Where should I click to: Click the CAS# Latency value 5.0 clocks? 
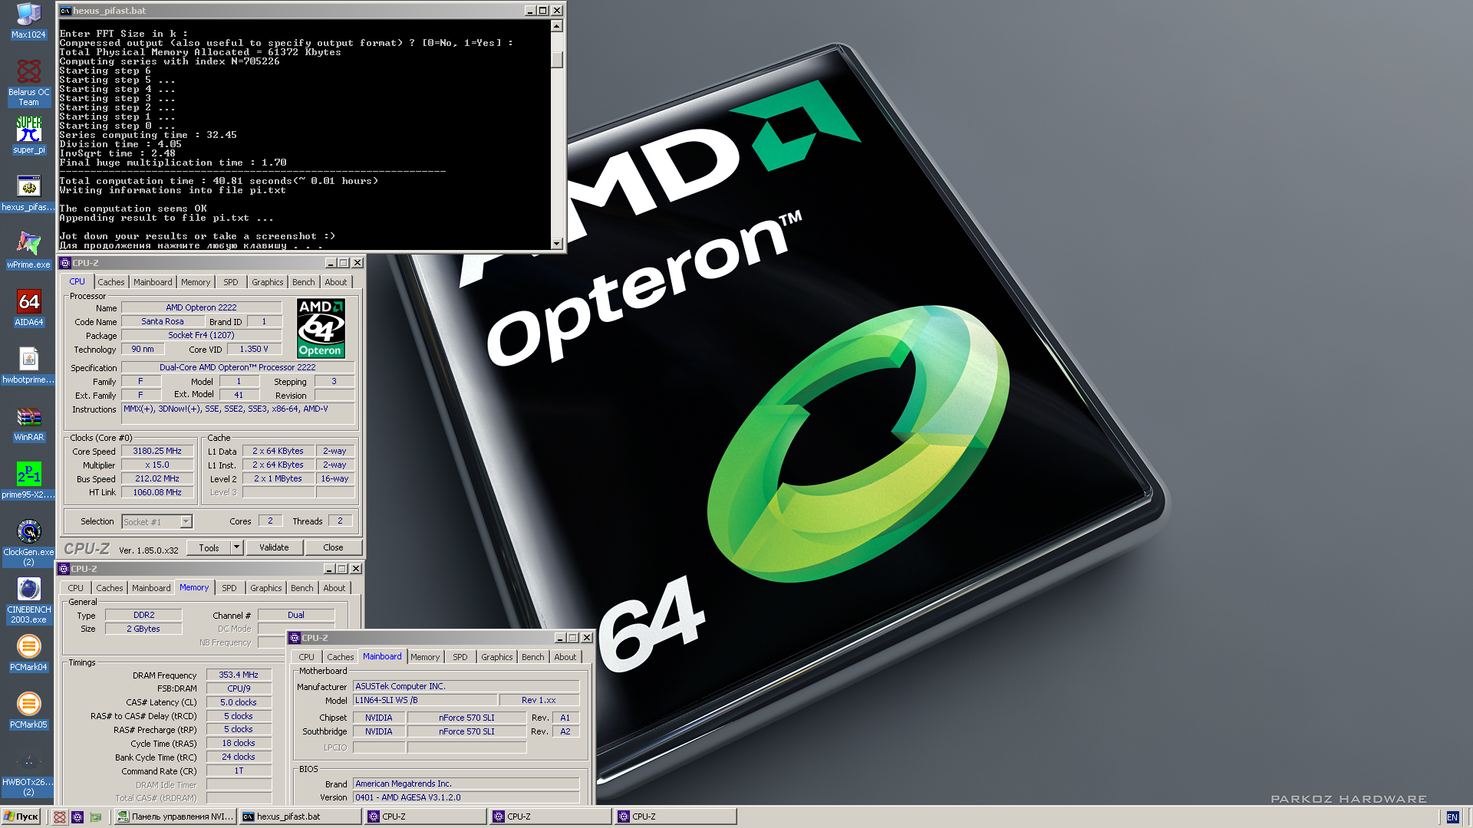click(x=239, y=702)
